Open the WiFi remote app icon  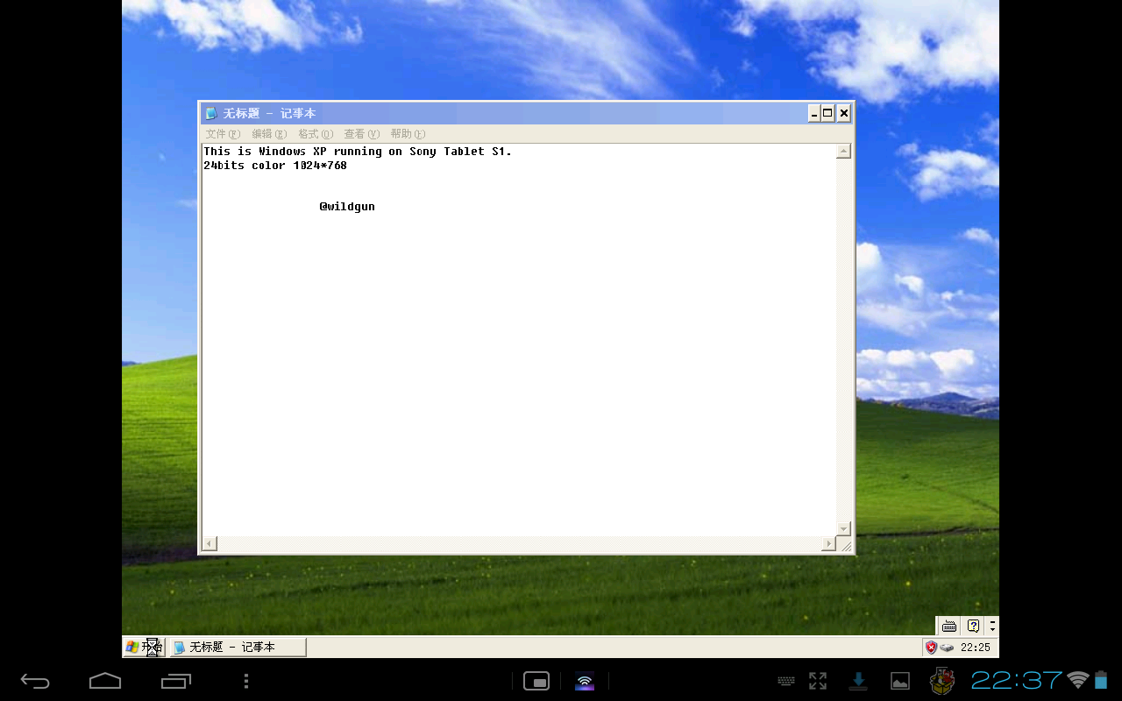[585, 681]
